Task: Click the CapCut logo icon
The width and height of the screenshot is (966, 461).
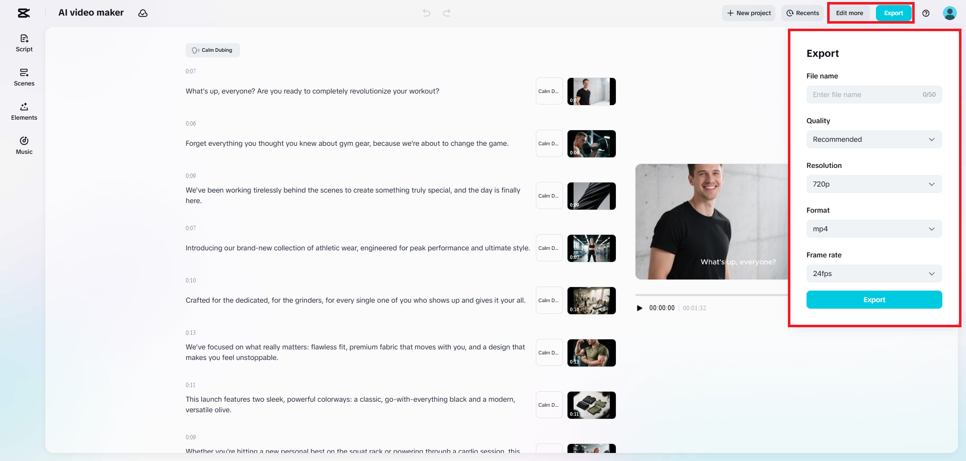Action: tap(24, 13)
